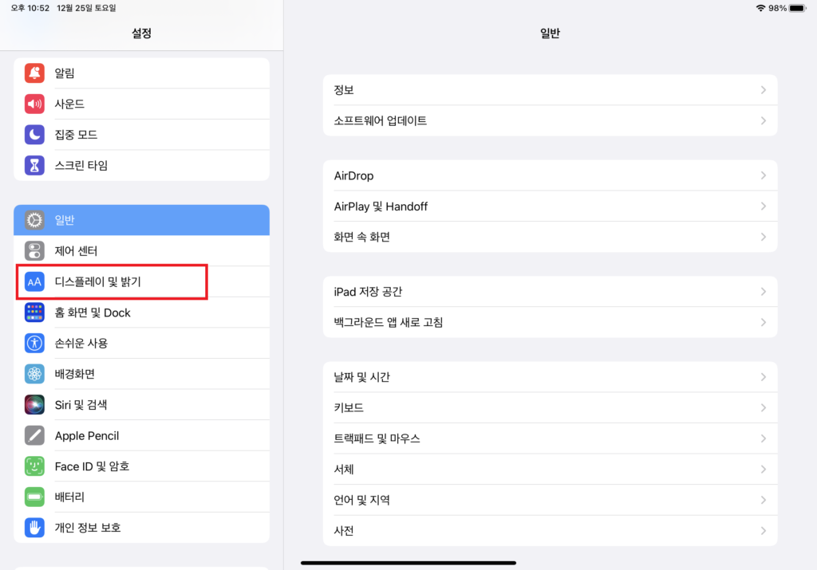This screenshot has height=570, width=817.
Task: Open 소프트웨어 업데이트
Action: (x=551, y=120)
